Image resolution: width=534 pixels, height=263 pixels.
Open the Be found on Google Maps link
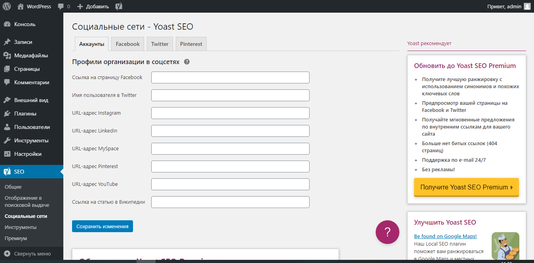(445, 236)
